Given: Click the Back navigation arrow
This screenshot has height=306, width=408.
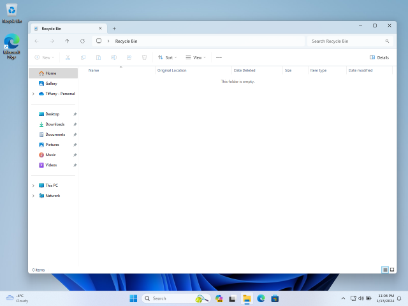Looking at the screenshot, I should tap(37, 41).
